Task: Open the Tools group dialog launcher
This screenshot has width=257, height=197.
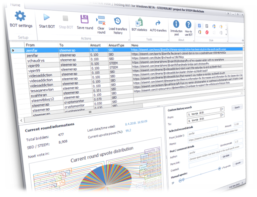Action: (x=168, y=40)
